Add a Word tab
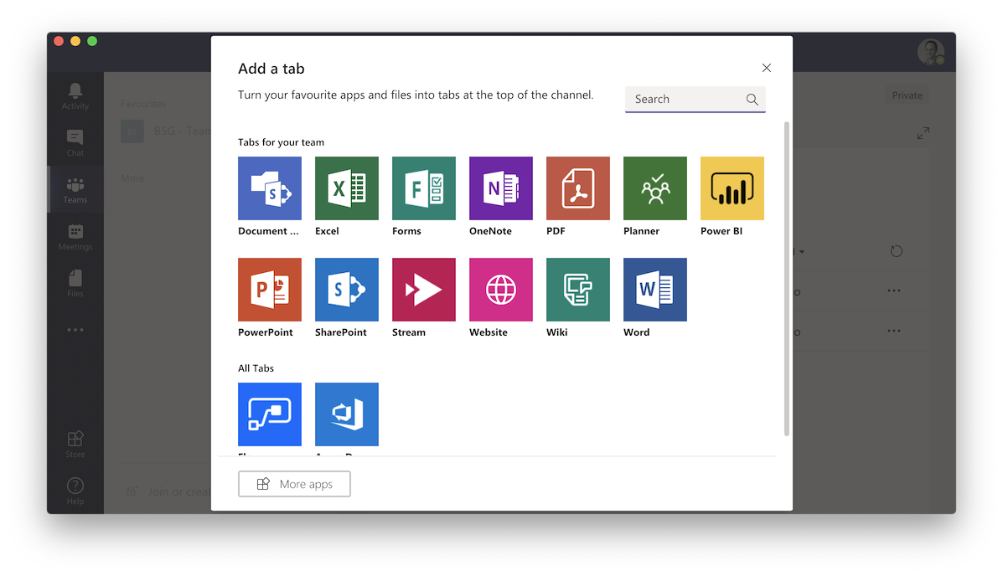Screen dimensions: 1003x576 (x=655, y=290)
